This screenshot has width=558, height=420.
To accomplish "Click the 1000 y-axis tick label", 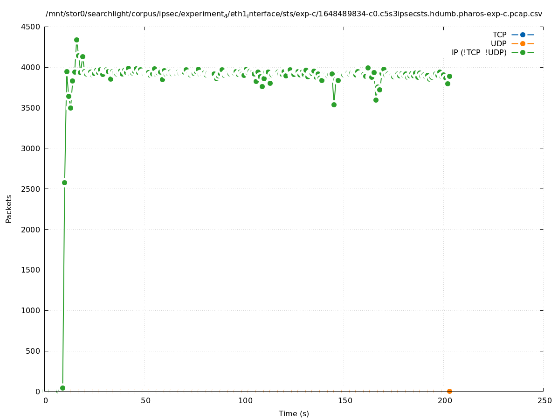I will pos(32,310).
